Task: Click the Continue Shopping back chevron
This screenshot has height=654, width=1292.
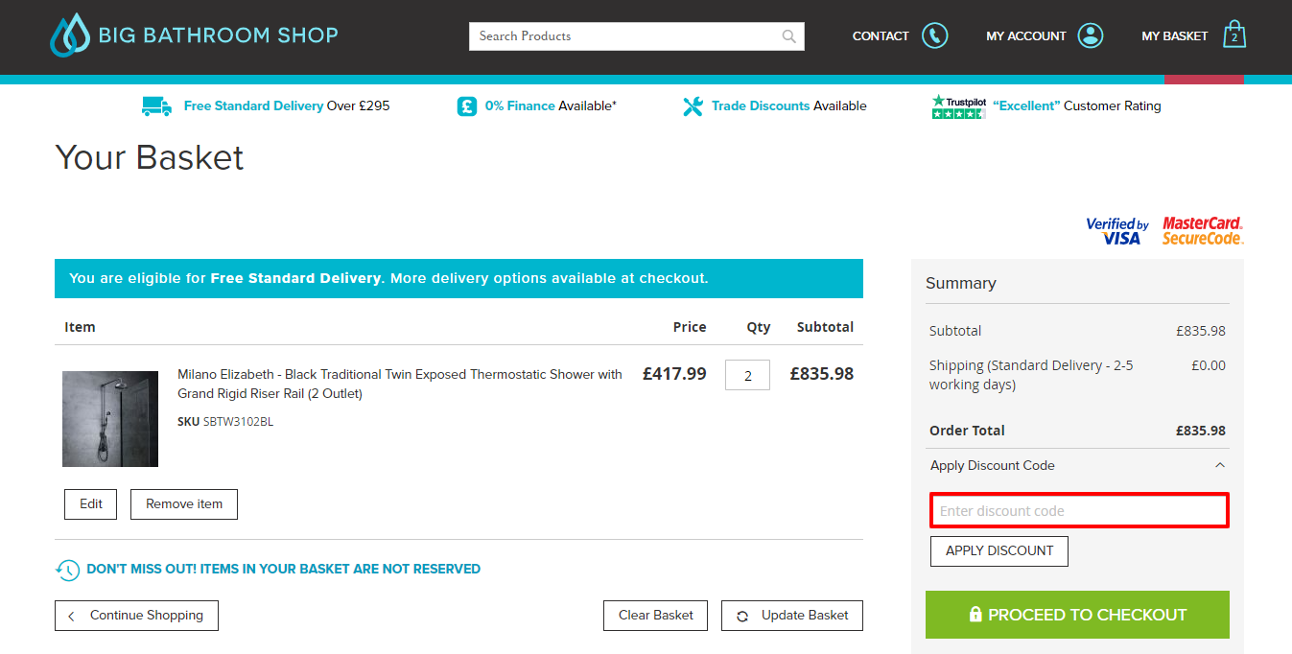Action: click(70, 615)
